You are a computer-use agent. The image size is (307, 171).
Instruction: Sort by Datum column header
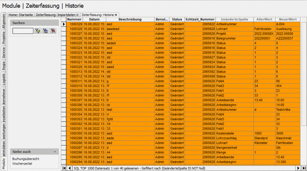pos(94,20)
